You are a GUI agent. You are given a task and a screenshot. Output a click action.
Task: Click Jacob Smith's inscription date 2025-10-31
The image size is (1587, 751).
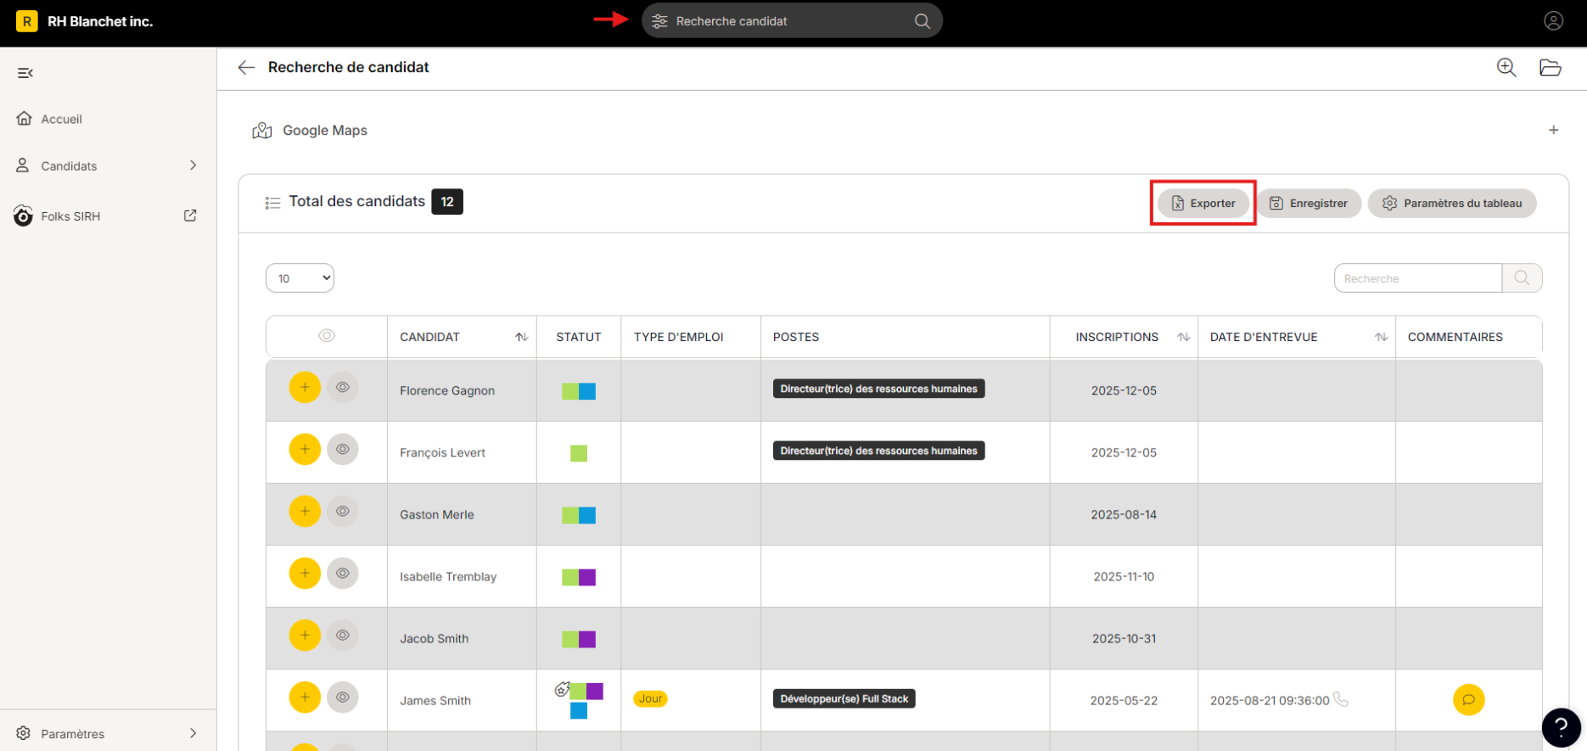pos(1124,638)
